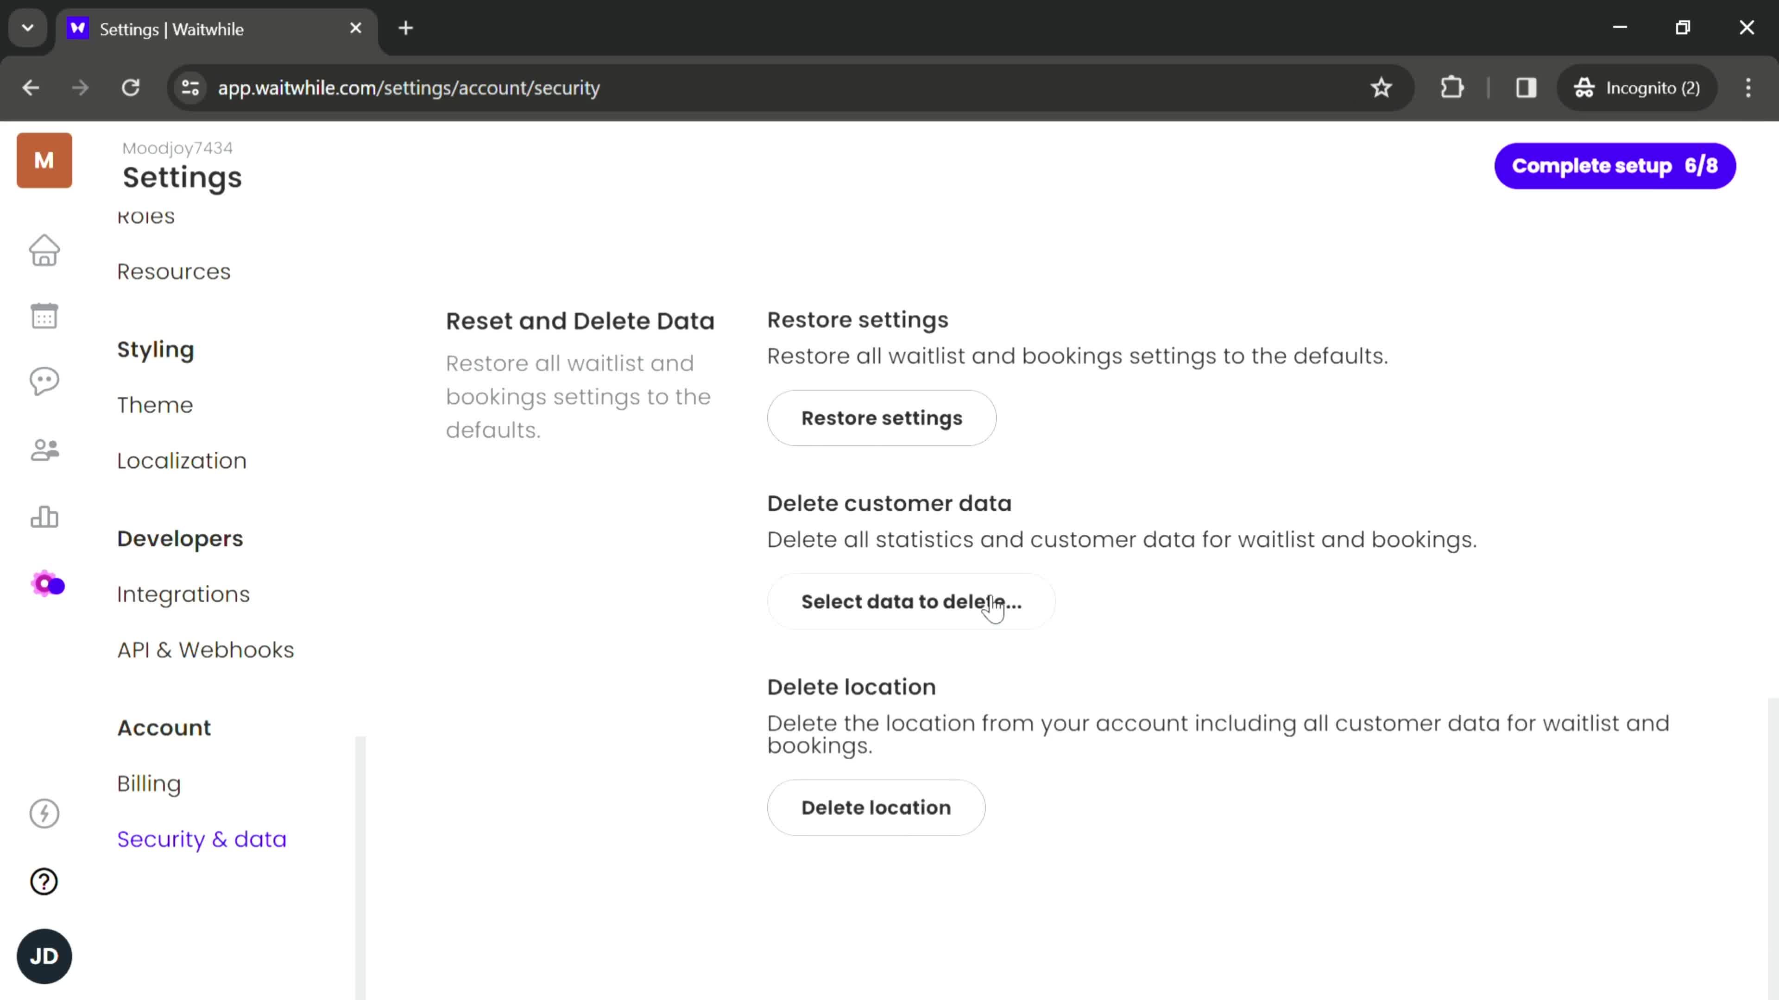The image size is (1779, 1000).
Task: Click the main page scrollbar
Action: point(1773,849)
